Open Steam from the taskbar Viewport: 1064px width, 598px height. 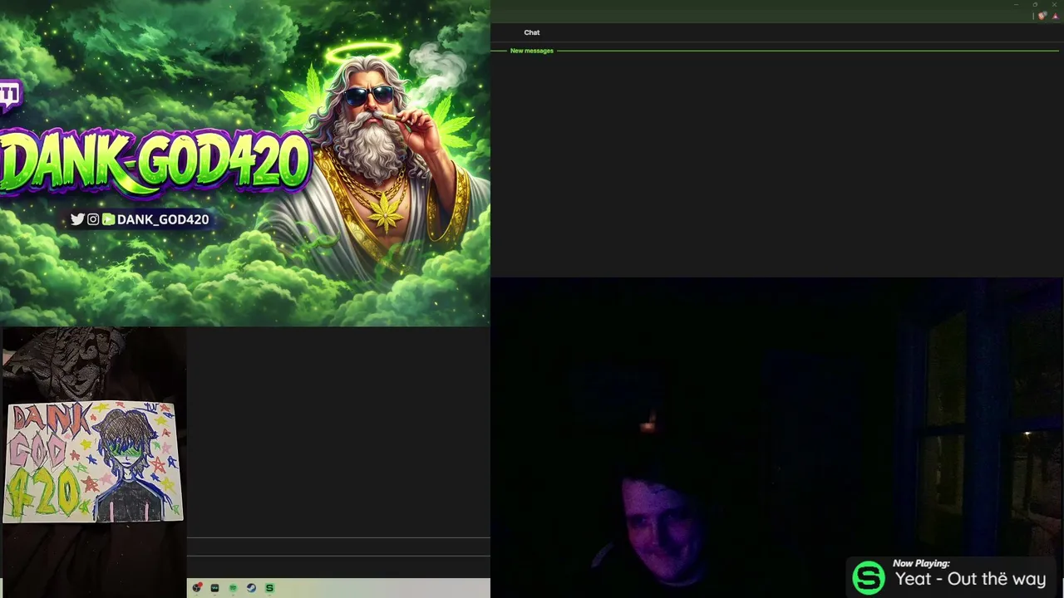[251, 588]
